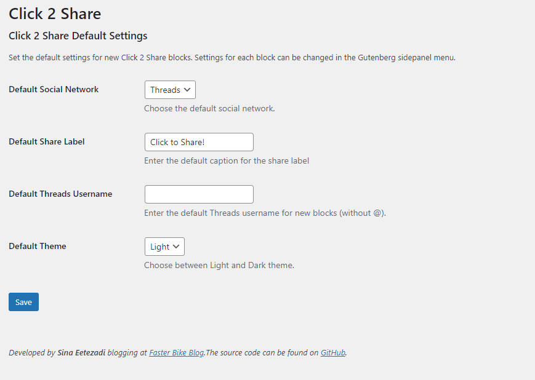The height and width of the screenshot is (380, 535).
Task: Click the 'Default Social Network' label
Action: click(54, 89)
